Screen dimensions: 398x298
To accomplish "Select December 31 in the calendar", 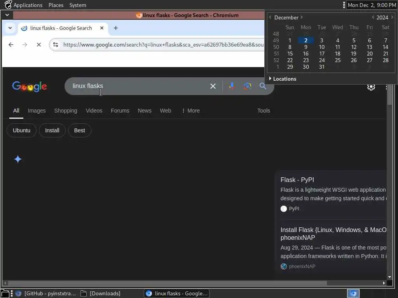I will [x=321, y=67].
